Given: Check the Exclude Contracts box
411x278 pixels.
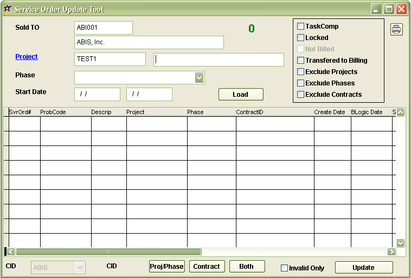Looking at the screenshot, I should coord(301,95).
